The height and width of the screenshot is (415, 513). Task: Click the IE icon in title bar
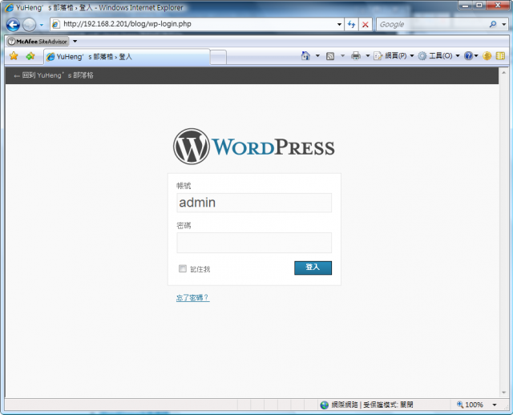click(9, 7)
